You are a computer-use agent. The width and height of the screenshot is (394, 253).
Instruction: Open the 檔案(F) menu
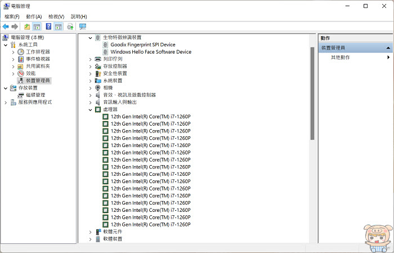[12, 16]
